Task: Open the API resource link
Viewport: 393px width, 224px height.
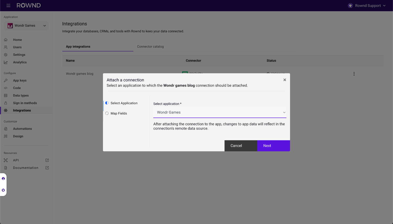Action: pyautogui.click(x=16, y=160)
